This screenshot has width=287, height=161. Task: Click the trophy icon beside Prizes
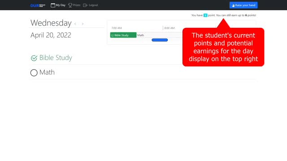click(70, 5)
